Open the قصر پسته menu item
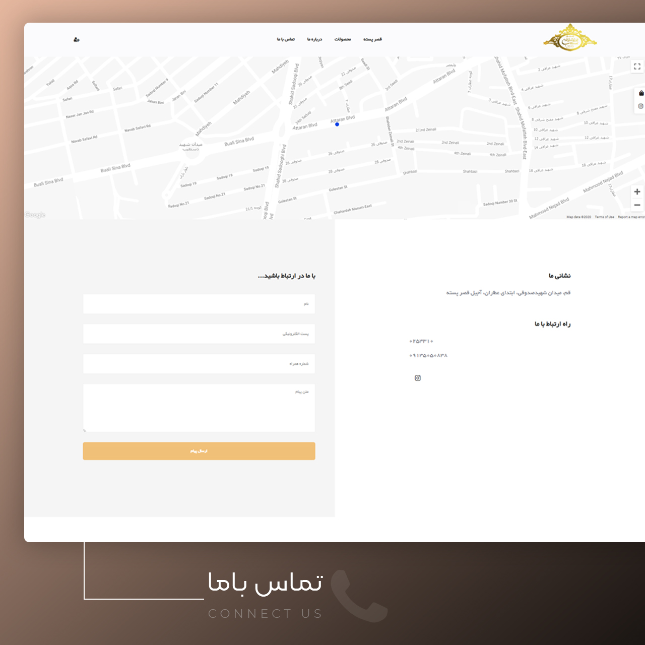 [x=372, y=39]
